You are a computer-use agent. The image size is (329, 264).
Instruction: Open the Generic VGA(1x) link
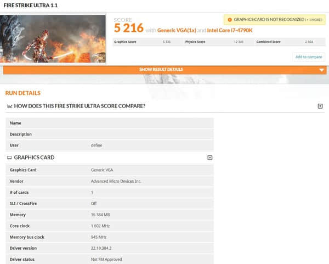[177, 30]
